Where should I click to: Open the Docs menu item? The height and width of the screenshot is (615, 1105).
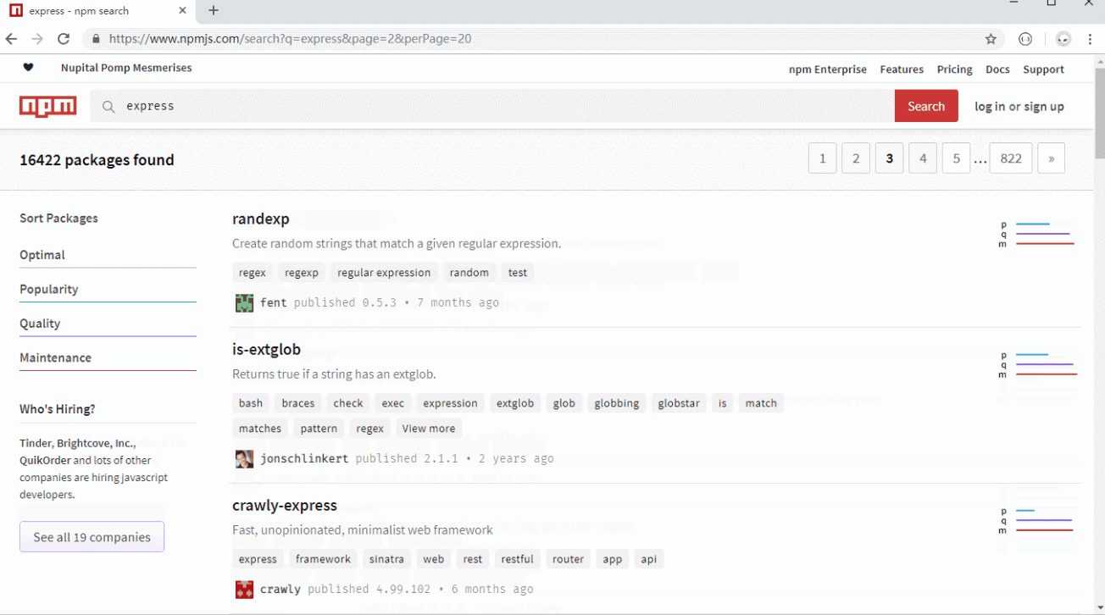click(x=997, y=69)
